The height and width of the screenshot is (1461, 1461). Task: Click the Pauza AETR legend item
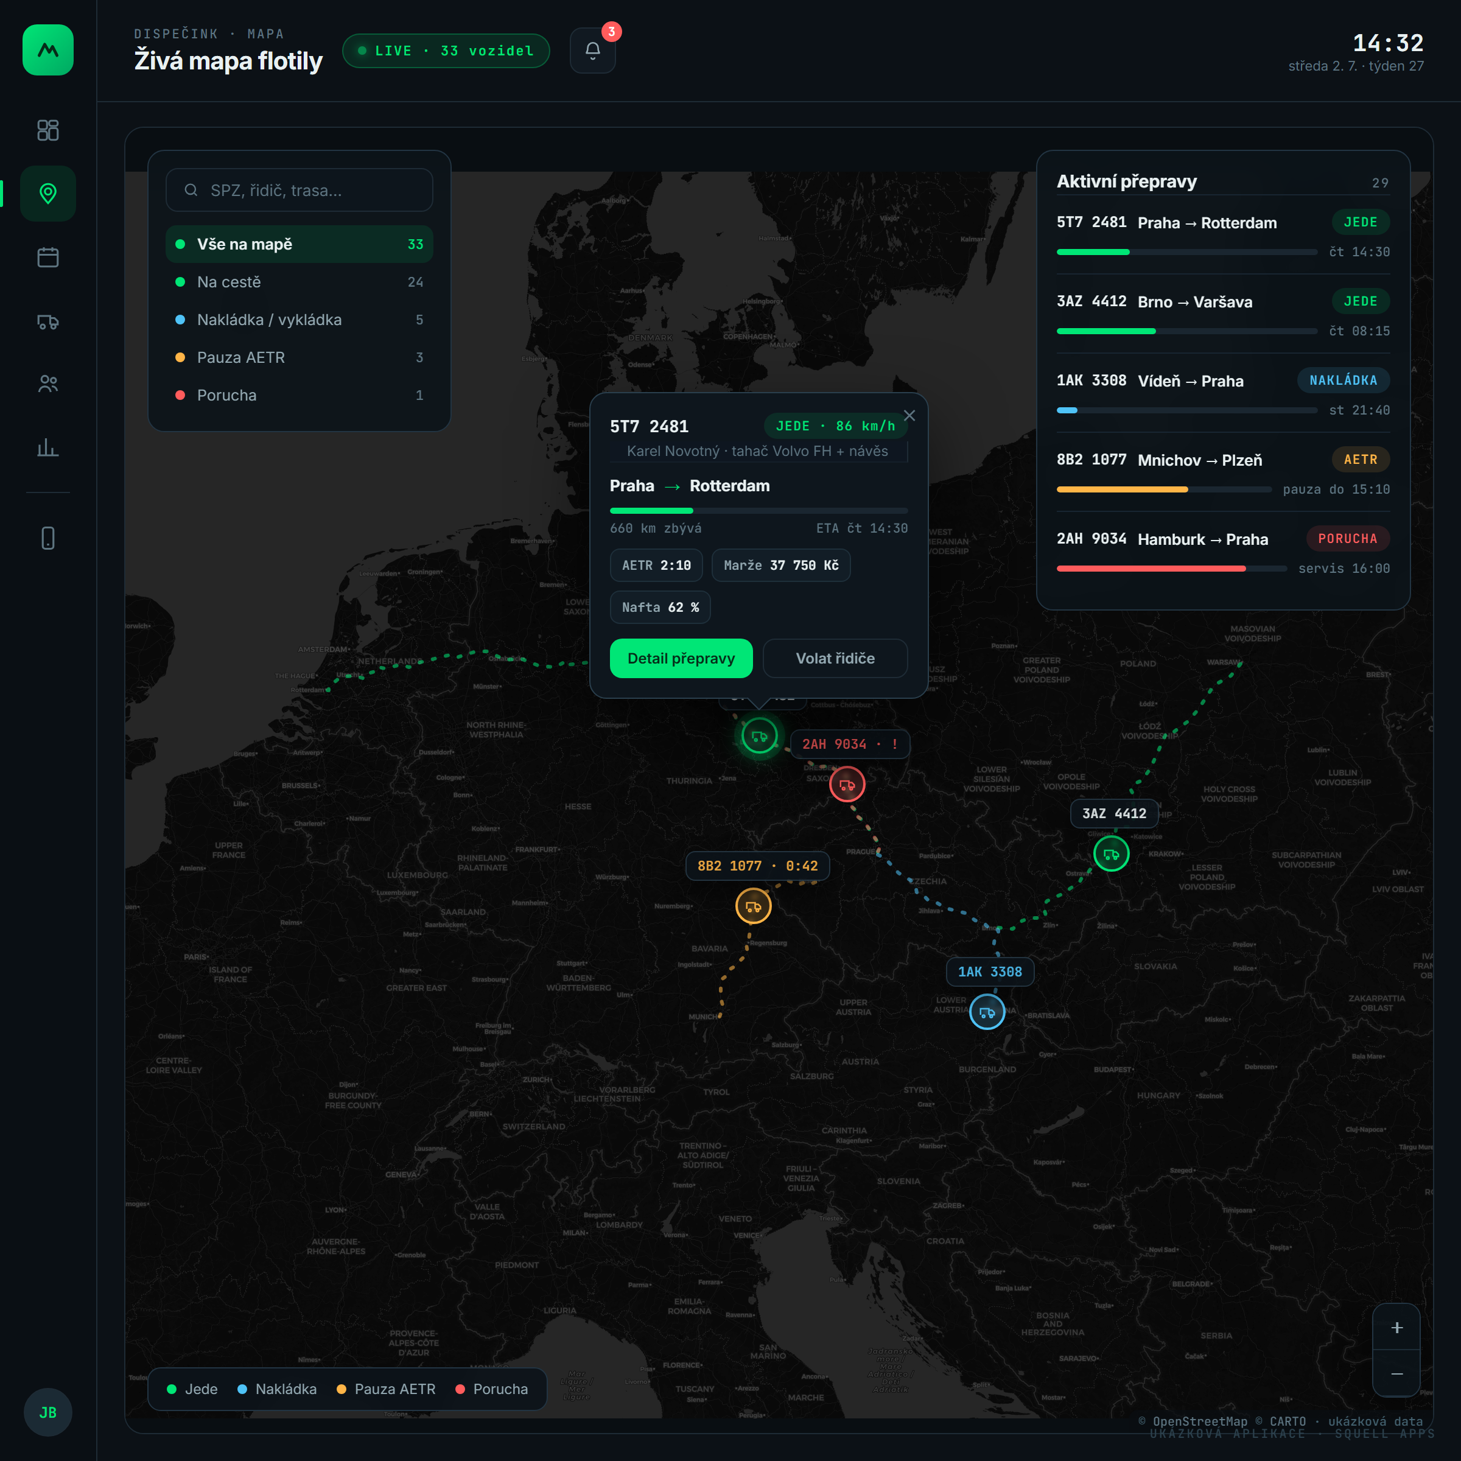[x=386, y=1389]
